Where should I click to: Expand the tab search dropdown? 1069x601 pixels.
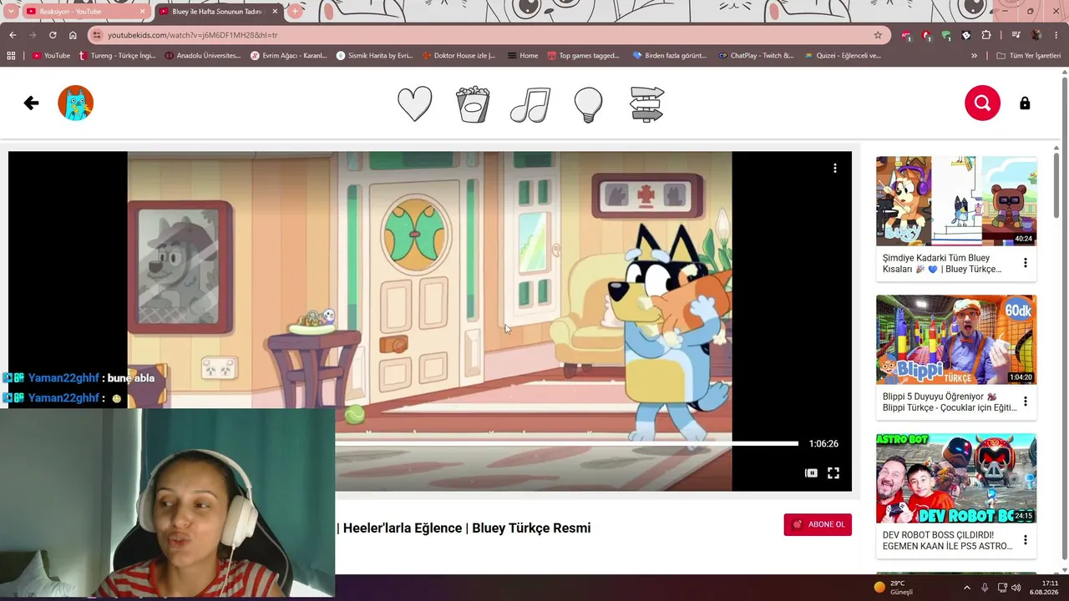(10, 12)
